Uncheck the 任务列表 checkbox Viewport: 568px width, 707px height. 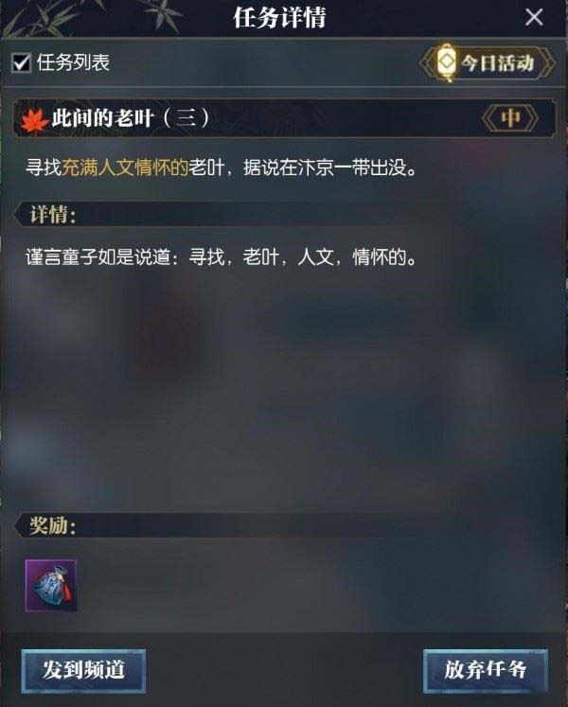pos(21,62)
